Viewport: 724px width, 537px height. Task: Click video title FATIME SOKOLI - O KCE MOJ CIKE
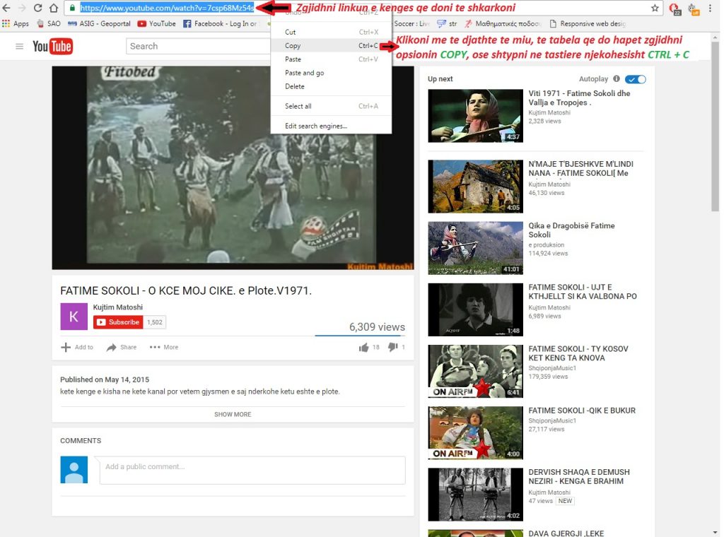(186, 290)
